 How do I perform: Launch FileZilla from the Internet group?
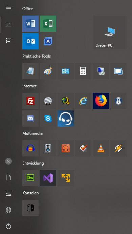[x=30, y=101]
